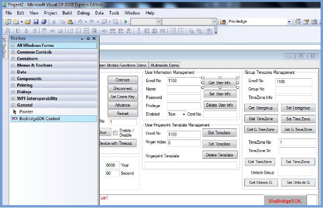The height and width of the screenshot is (208, 323).
Task: Click the Center Horizontally layout icon
Action: point(173,31)
